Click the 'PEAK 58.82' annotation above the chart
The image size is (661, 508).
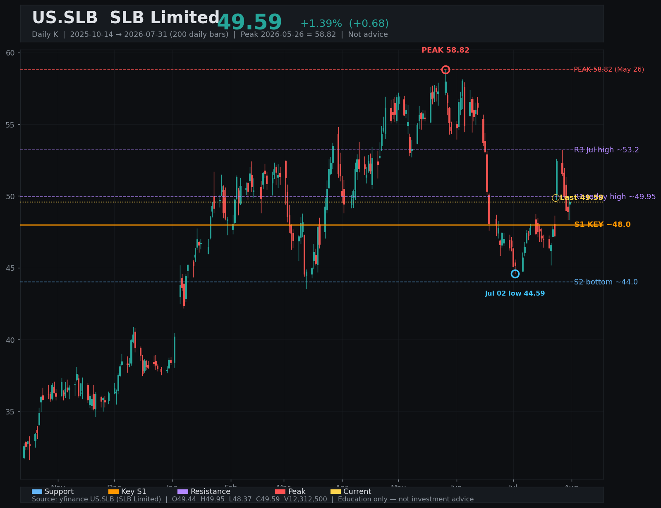445,50
